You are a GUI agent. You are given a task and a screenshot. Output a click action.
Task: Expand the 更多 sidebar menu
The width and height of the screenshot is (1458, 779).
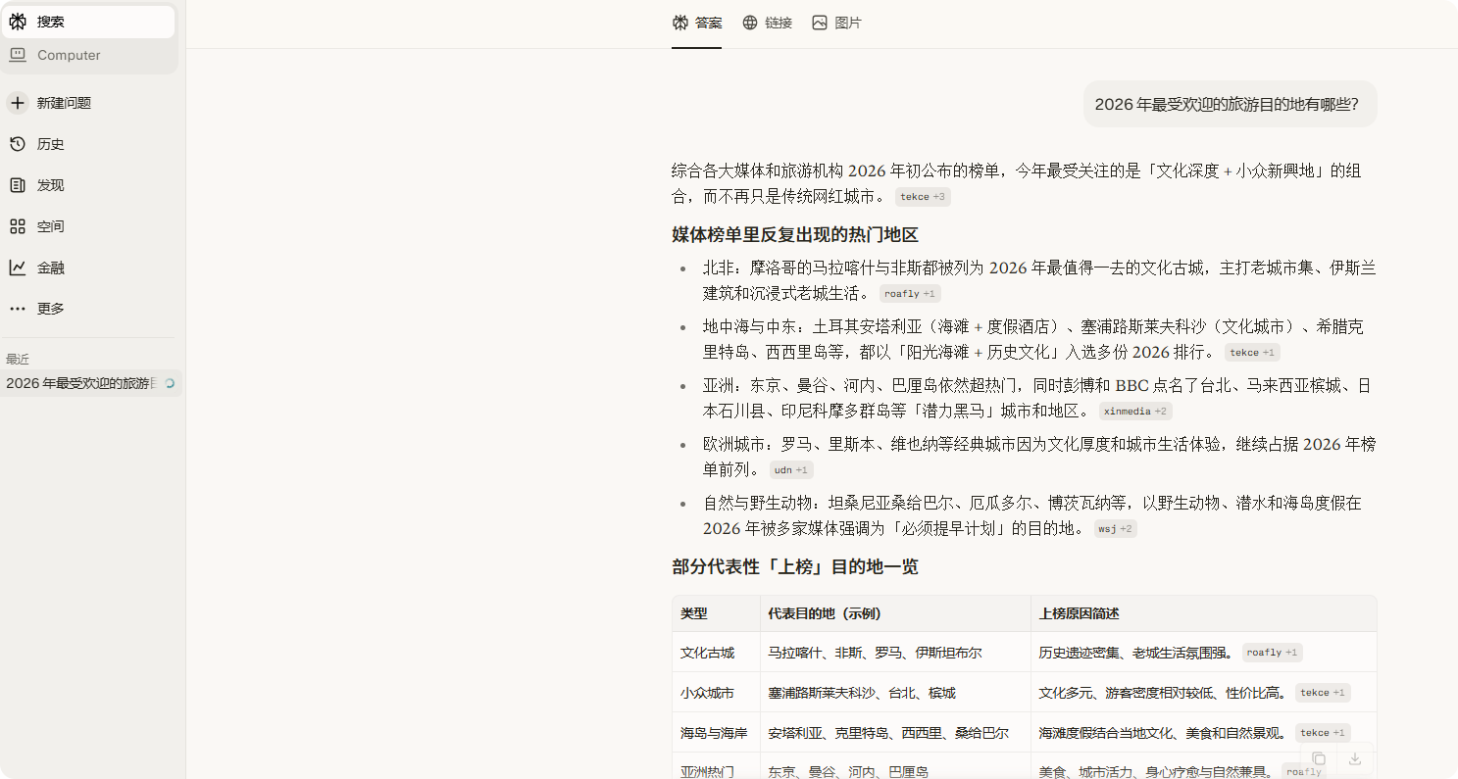(x=18, y=309)
